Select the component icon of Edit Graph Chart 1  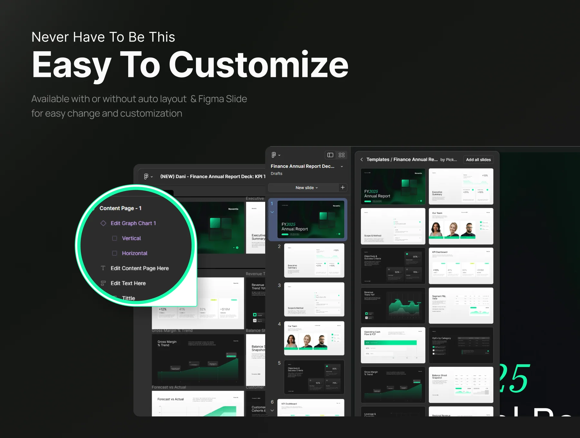tap(103, 223)
